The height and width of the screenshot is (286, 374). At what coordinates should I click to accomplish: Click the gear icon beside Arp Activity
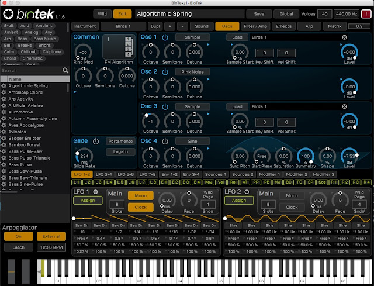coord(4,99)
